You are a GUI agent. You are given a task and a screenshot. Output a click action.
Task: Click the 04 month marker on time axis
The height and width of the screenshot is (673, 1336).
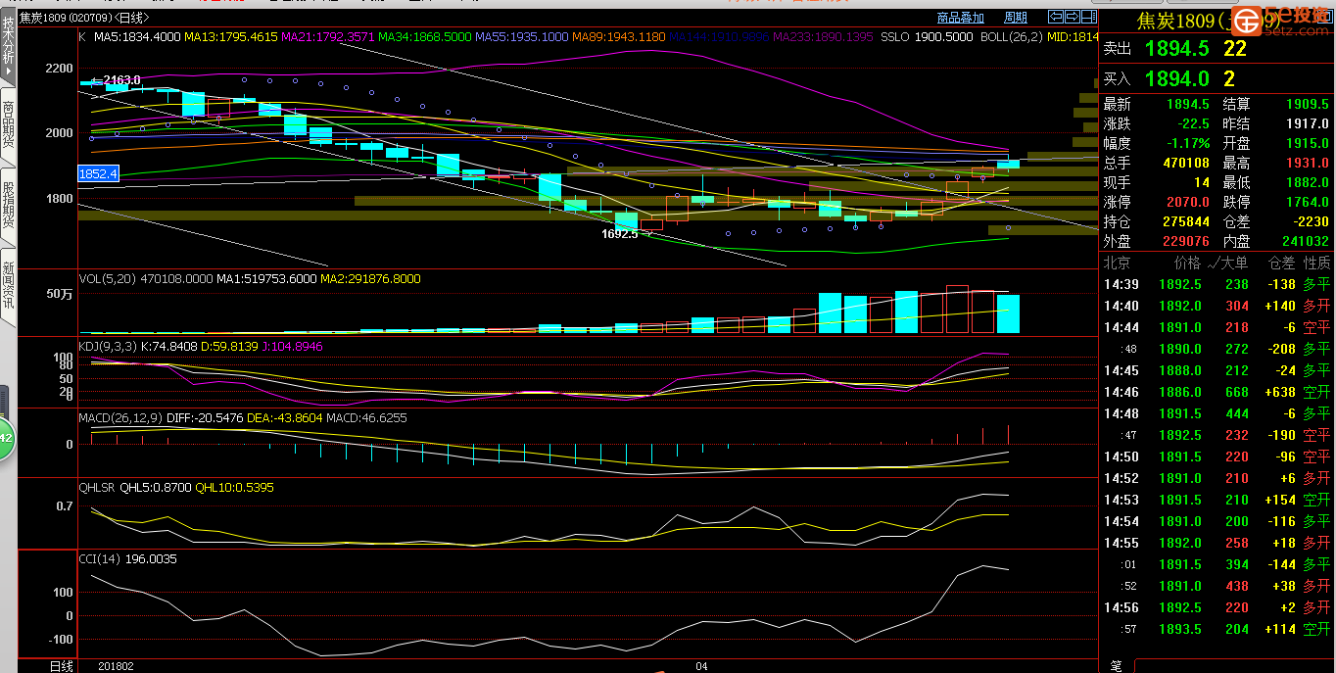coord(701,666)
